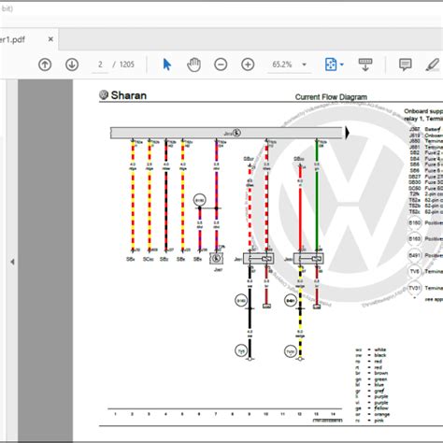
Task: Expand the page fit options arrow
Action: pos(342,64)
